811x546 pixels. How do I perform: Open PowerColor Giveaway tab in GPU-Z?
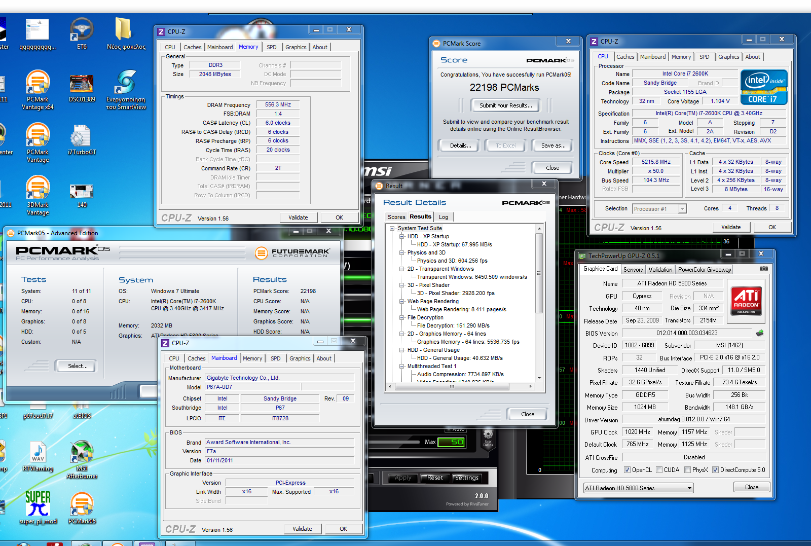[705, 270]
